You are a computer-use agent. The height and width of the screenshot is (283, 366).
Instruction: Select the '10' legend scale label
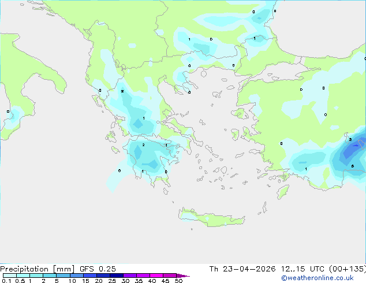[72, 281]
